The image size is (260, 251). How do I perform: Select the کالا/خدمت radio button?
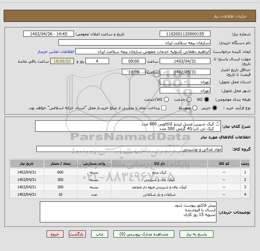[166, 99]
